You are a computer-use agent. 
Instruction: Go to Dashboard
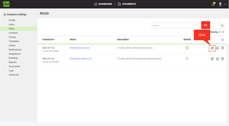point(103,4)
